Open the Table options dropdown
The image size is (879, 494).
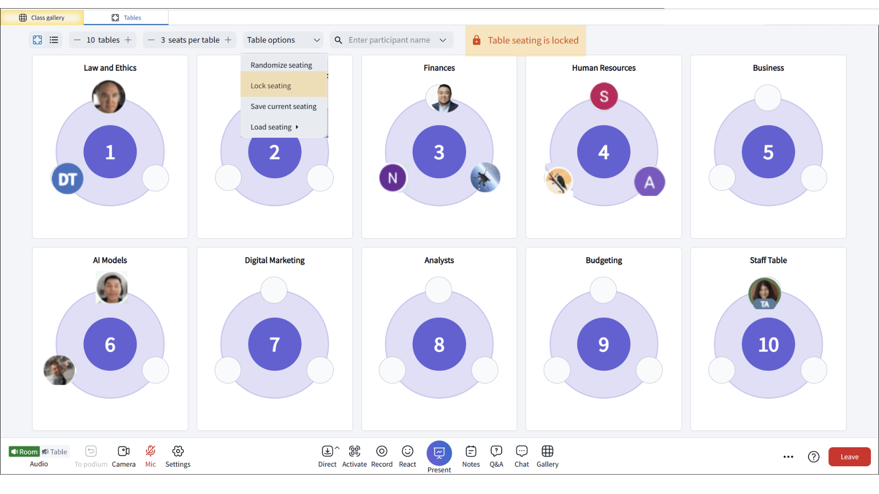(x=283, y=40)
